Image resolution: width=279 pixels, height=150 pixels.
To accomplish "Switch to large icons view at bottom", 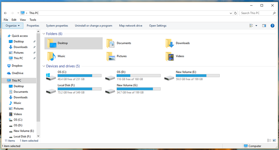I will click(274, 140).
